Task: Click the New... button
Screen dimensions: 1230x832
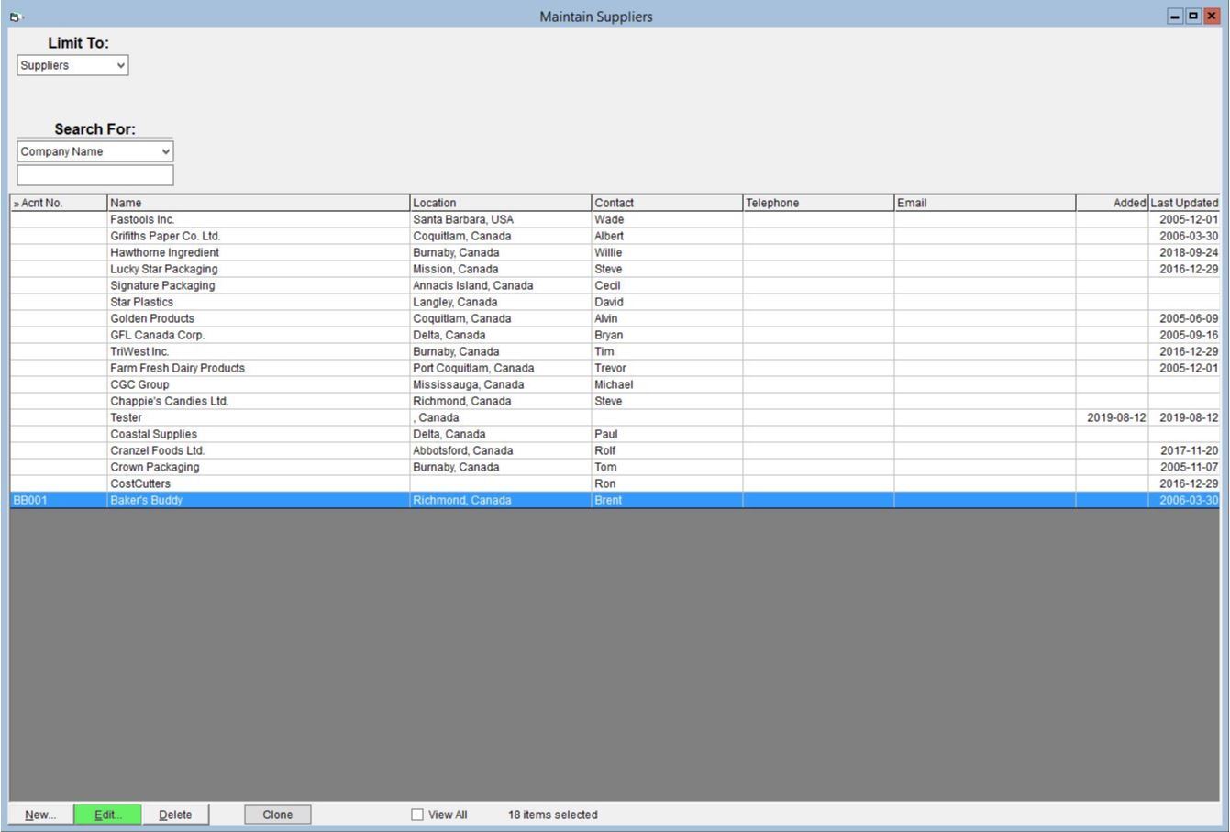Action: click(x=40, y=815)
